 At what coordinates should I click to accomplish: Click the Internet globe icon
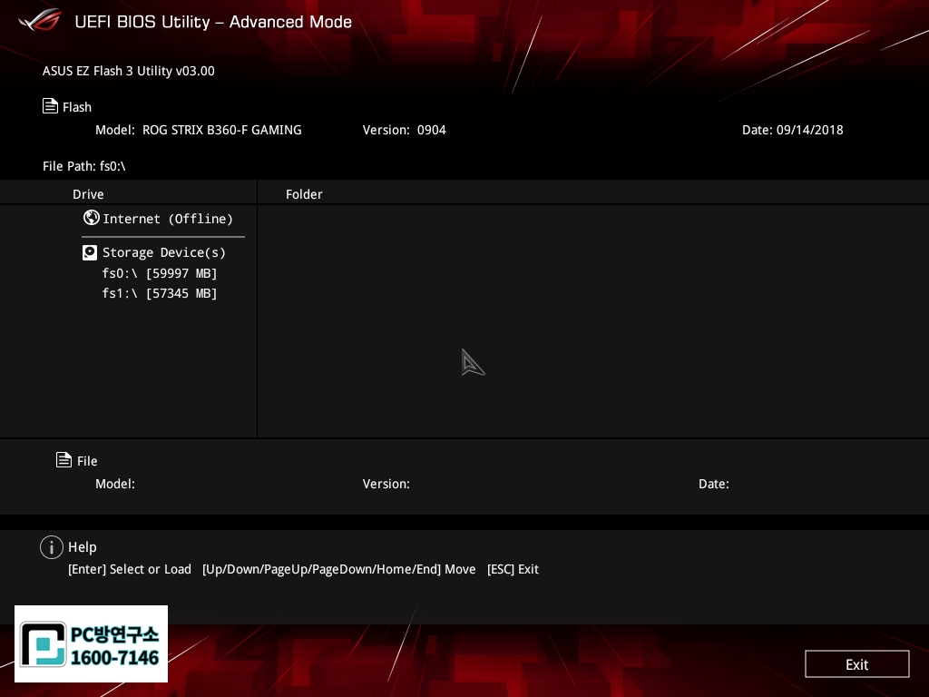coord(92,218)
